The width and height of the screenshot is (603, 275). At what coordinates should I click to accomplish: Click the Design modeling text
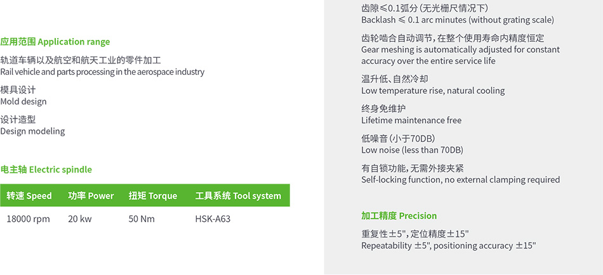tap(32, 131)
